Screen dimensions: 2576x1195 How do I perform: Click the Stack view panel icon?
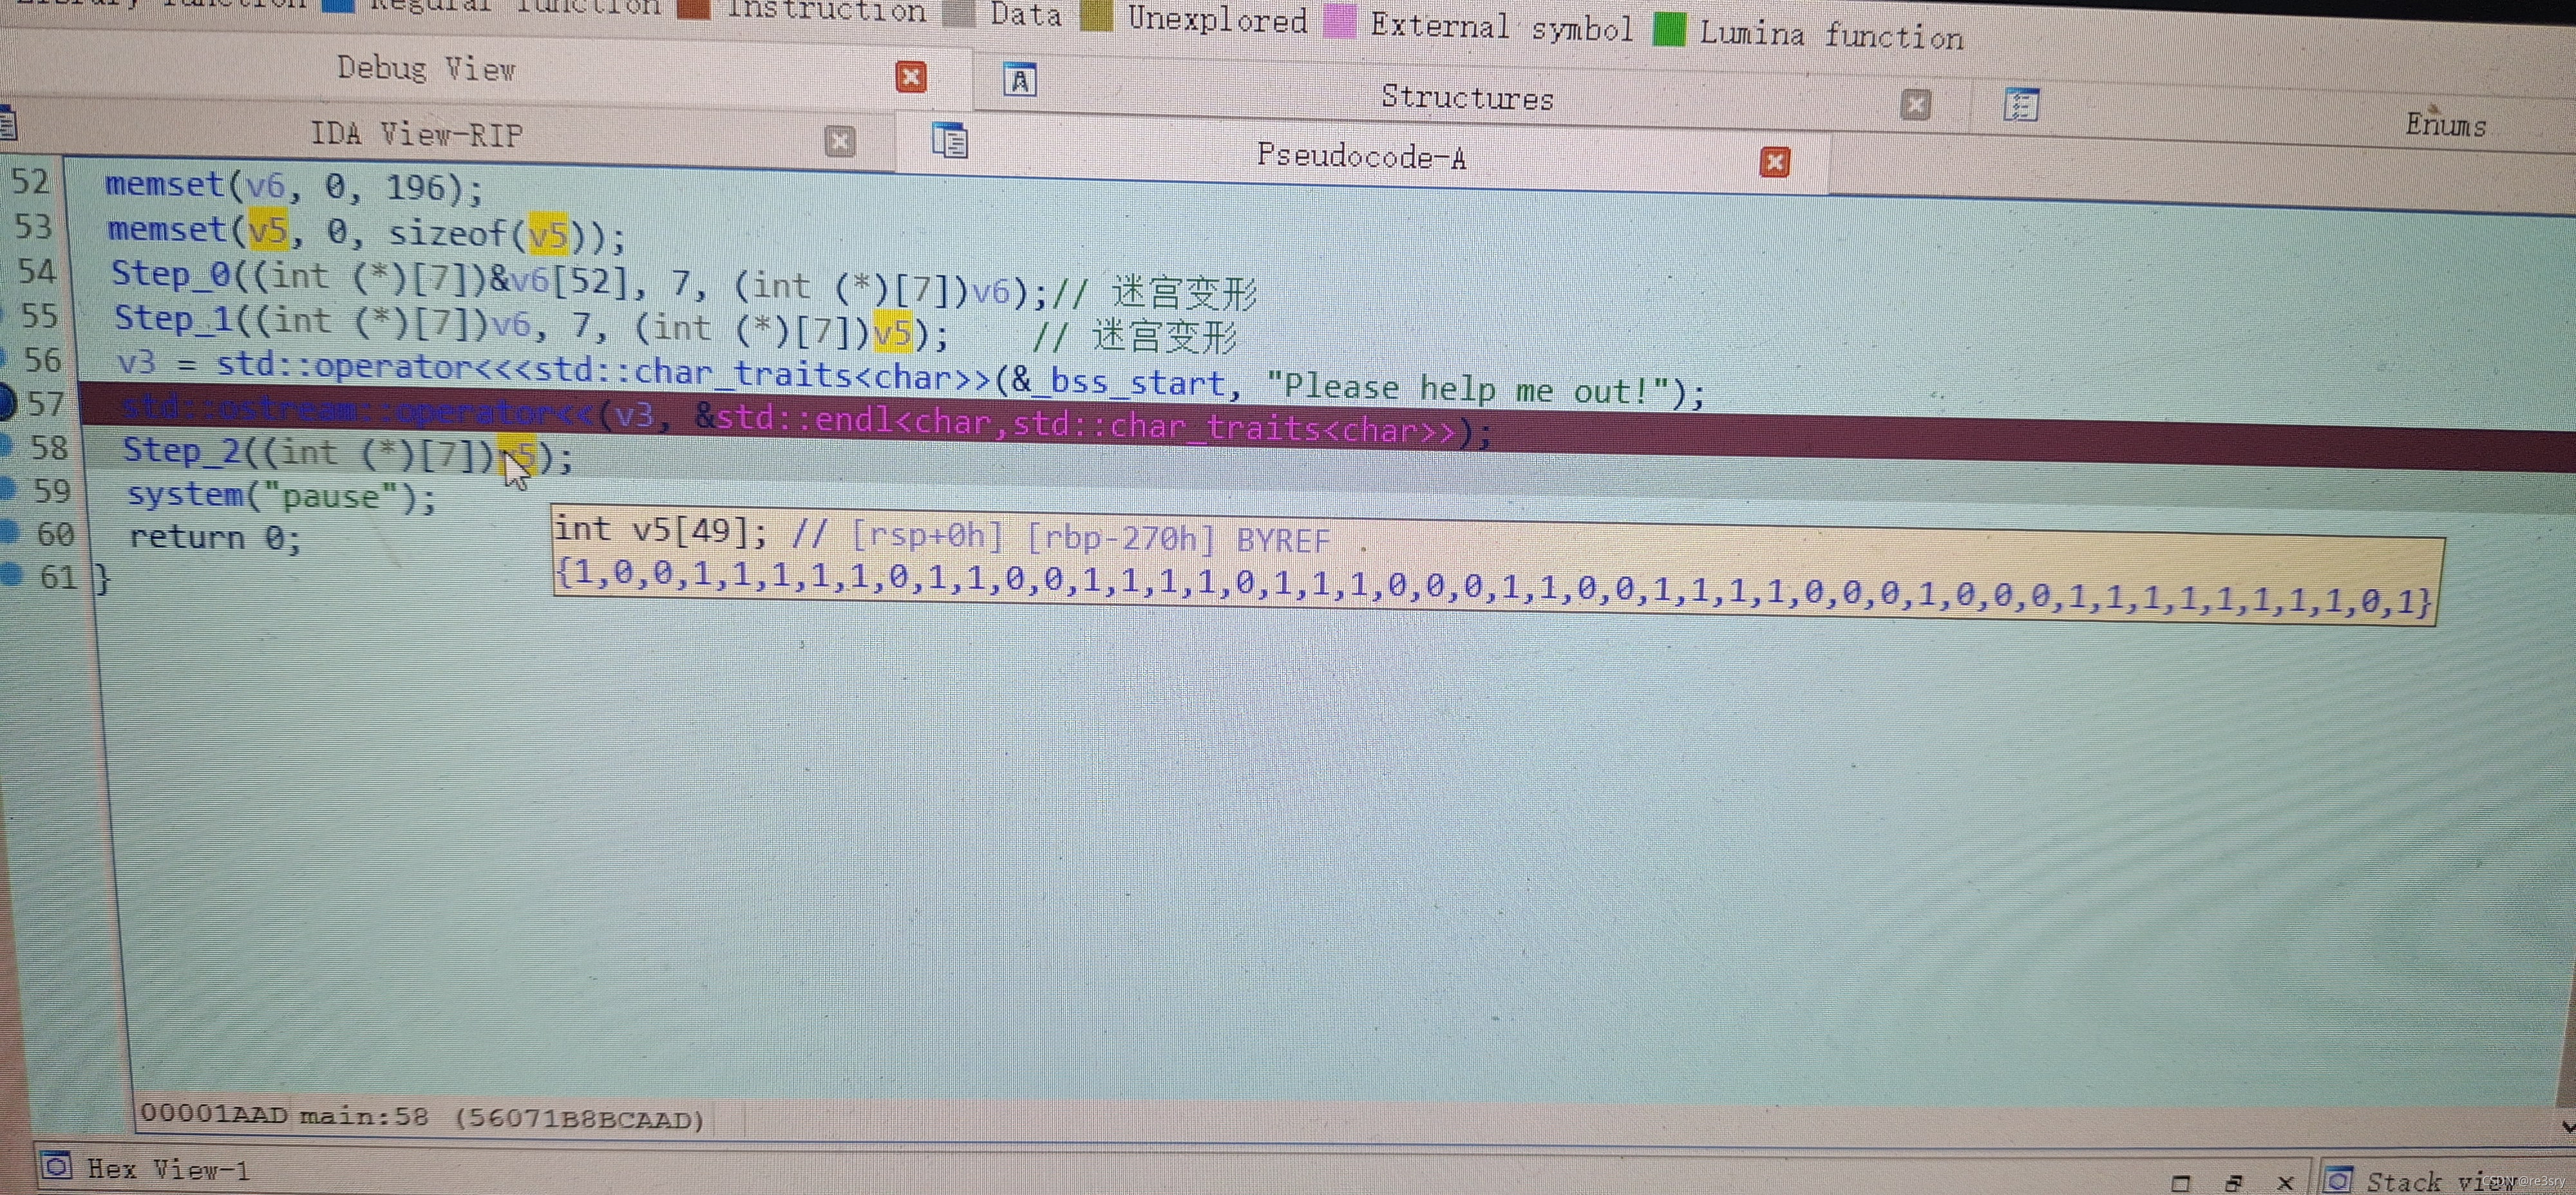(2338, 1180)
